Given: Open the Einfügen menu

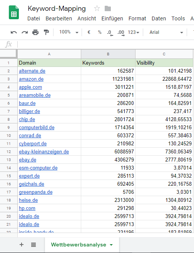Looking at the screenshot, I should tap(112, 18).
